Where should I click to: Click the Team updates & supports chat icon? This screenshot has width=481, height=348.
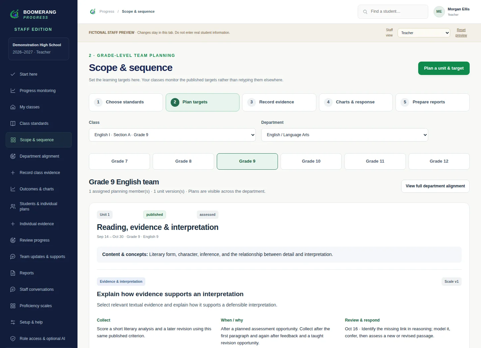coord(13,257)
